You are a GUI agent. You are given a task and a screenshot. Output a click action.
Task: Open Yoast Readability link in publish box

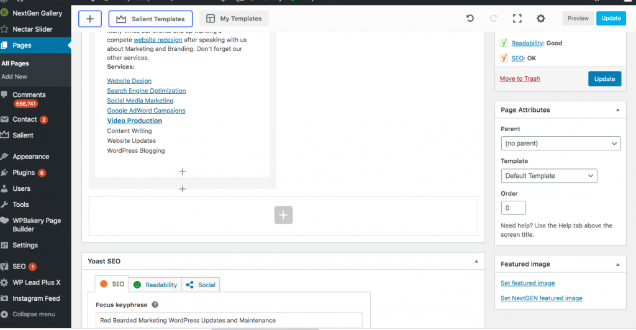527,43
